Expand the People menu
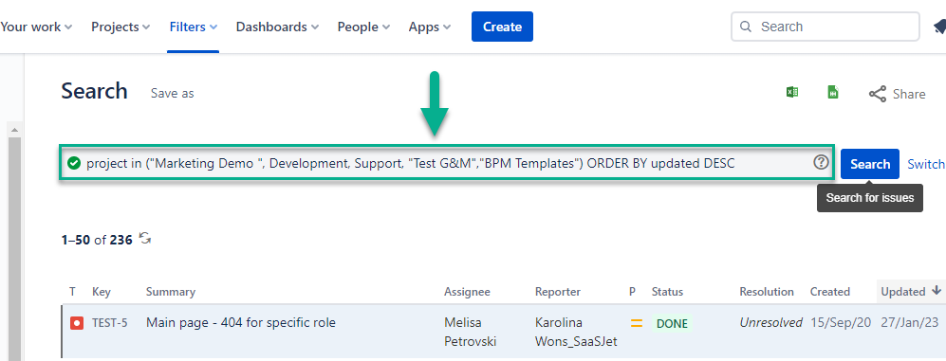The height and width of the screenshot is (361, 946). tap(363, 27)
